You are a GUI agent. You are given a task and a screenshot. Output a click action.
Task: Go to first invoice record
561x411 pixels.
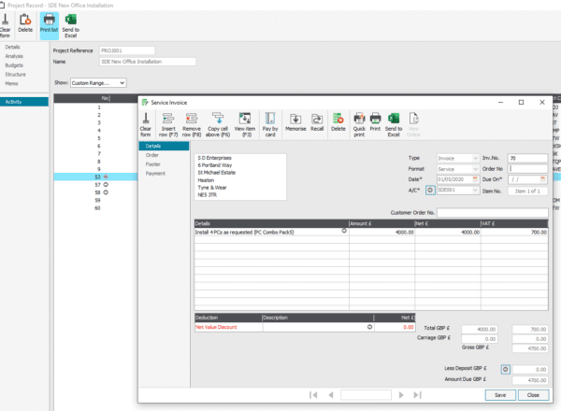click(x=313, y=395)
